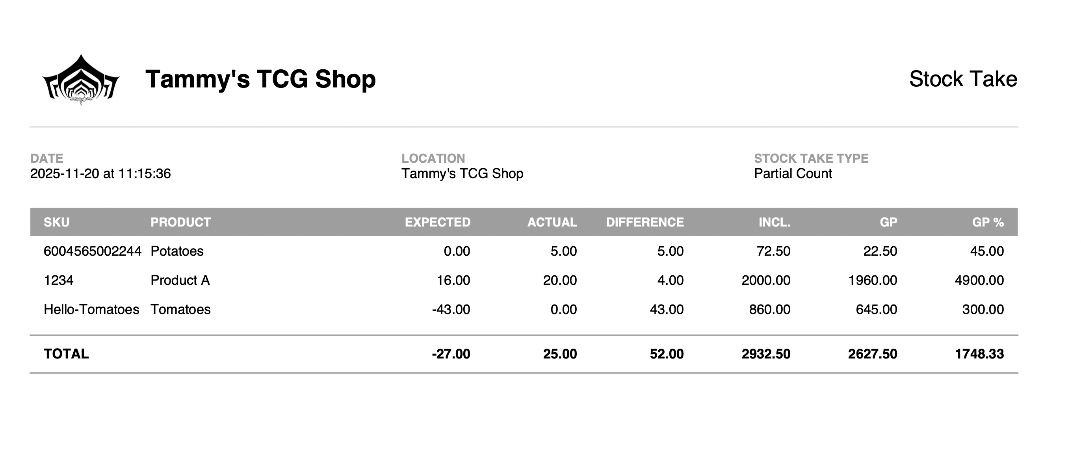The width and height of the screenshot is (1081, 468).
Task: Click the Stock Take title
Action: coord(963,79)
